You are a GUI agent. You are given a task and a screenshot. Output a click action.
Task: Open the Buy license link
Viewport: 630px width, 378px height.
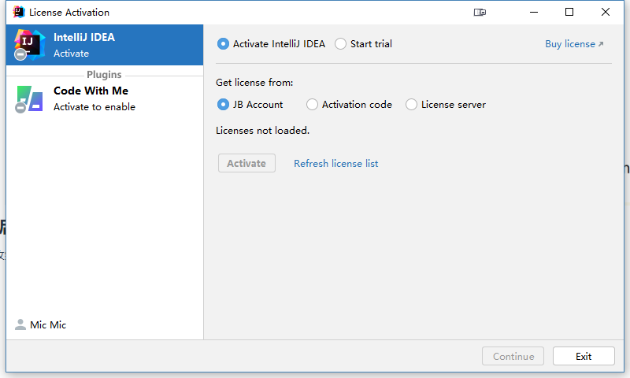574,44
